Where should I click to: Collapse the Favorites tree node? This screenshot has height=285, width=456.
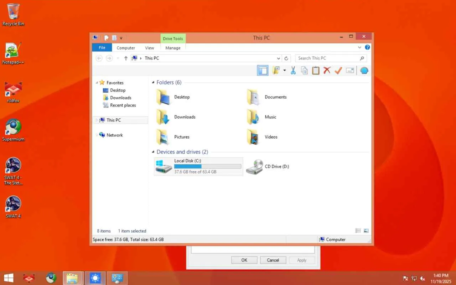(x=97, y=83)
